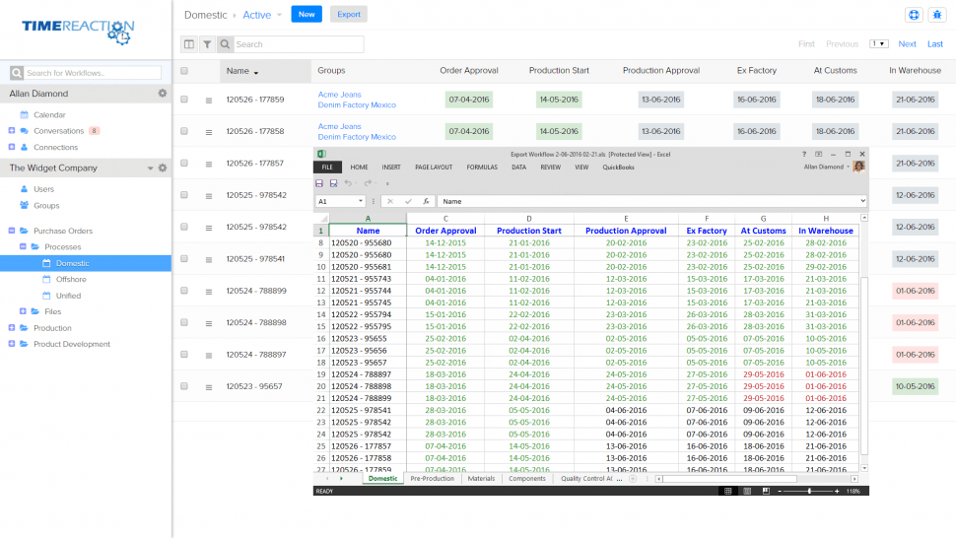Switch to Pre-Production sheet tab
This screenshot has width=956, height=538.
pyautogui.click(x=433, y=479)
